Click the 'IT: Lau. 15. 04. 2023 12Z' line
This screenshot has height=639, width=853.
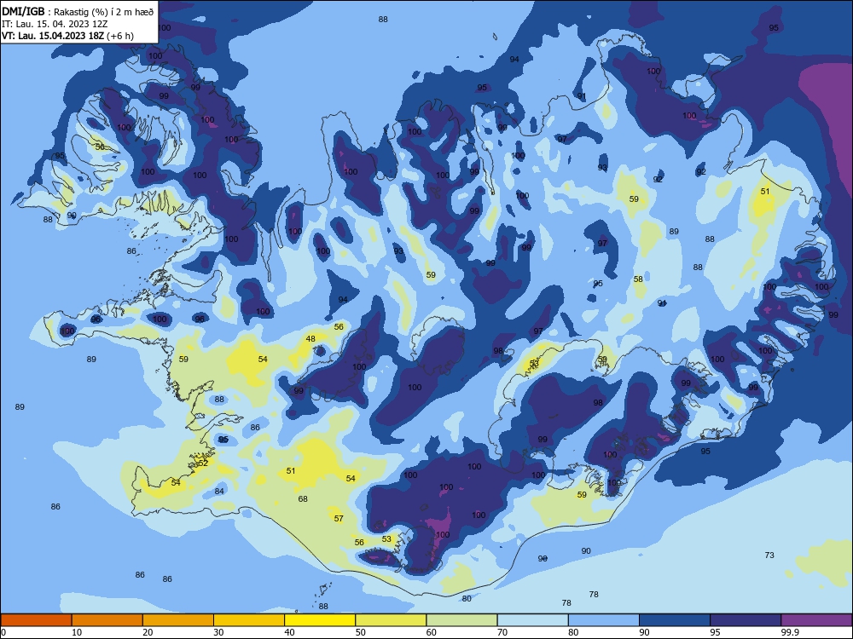(x=55, y=24)
